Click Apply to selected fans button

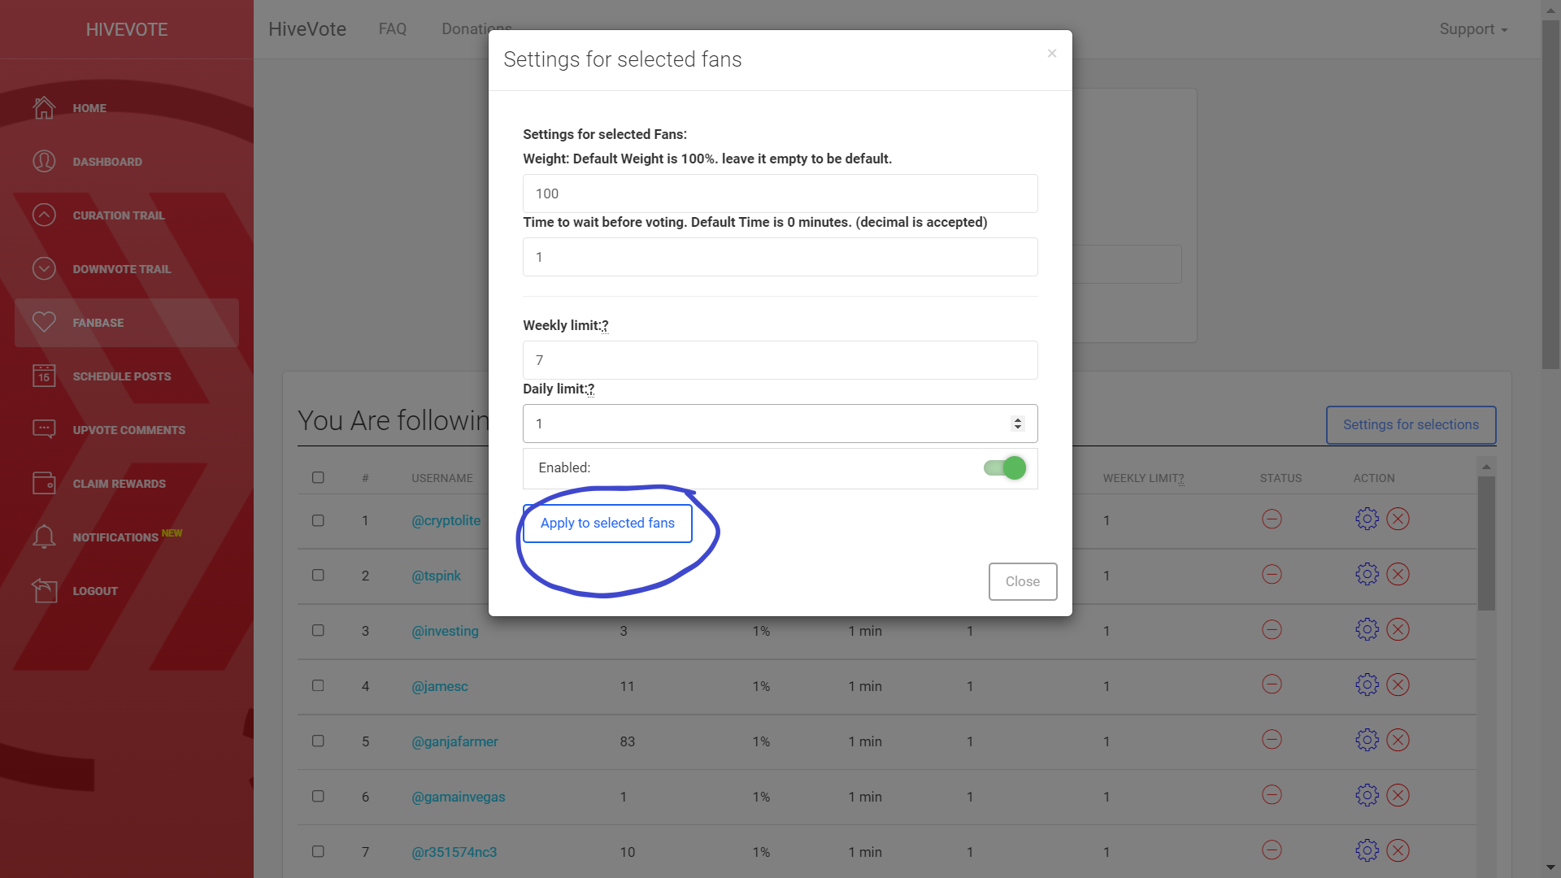pyautogui.click(x=607, y=523)
